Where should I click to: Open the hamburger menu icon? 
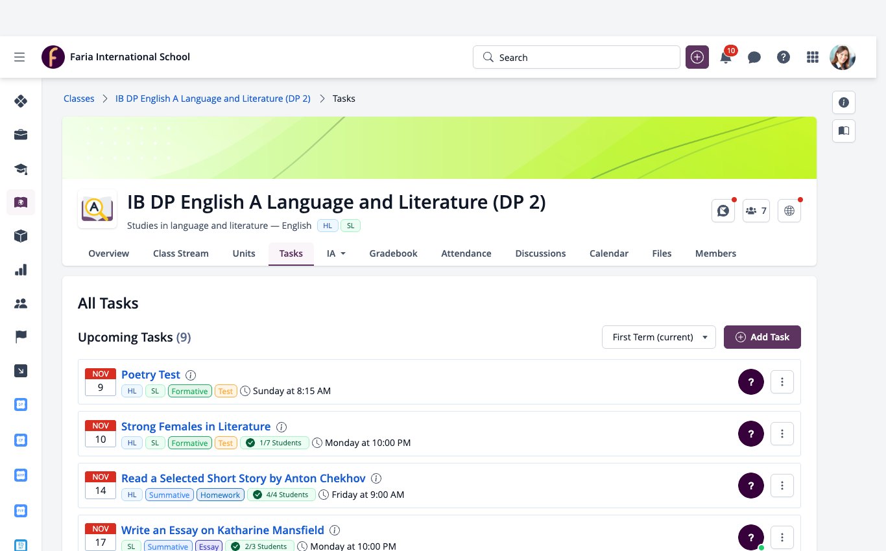pyautogui.click(x=19, y=57)
